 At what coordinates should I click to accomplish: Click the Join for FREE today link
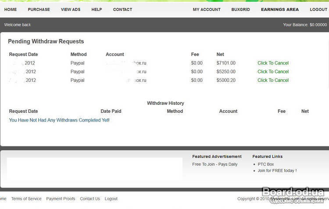click(277, 171)
